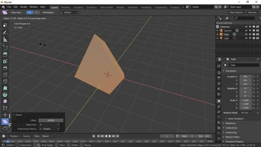Click the Scale X value field
The image size is (261, 147).
[x=246, y=100]
